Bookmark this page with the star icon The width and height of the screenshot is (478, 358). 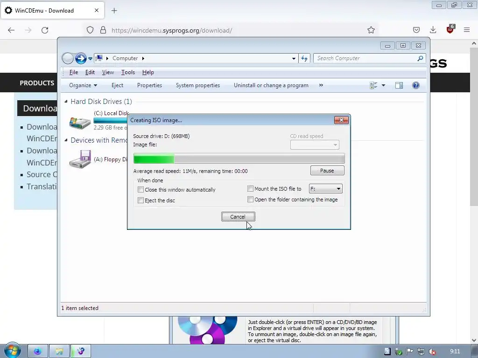tap(371, 30)
